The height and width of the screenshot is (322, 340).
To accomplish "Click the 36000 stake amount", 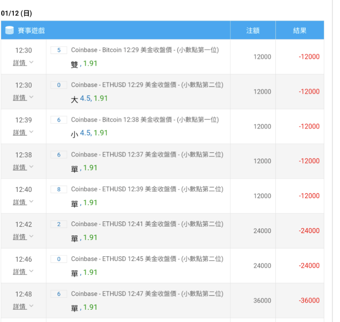I will pos(262,301).
